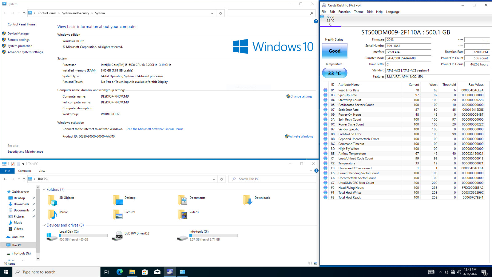This screenshot has width=492, height=277.
Task: Open the Quick Access Toolbar customize dropdown
Action: pyautogui.click(x=23, y=164)
